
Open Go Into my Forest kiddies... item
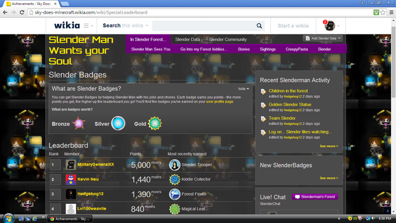(204, 49)
